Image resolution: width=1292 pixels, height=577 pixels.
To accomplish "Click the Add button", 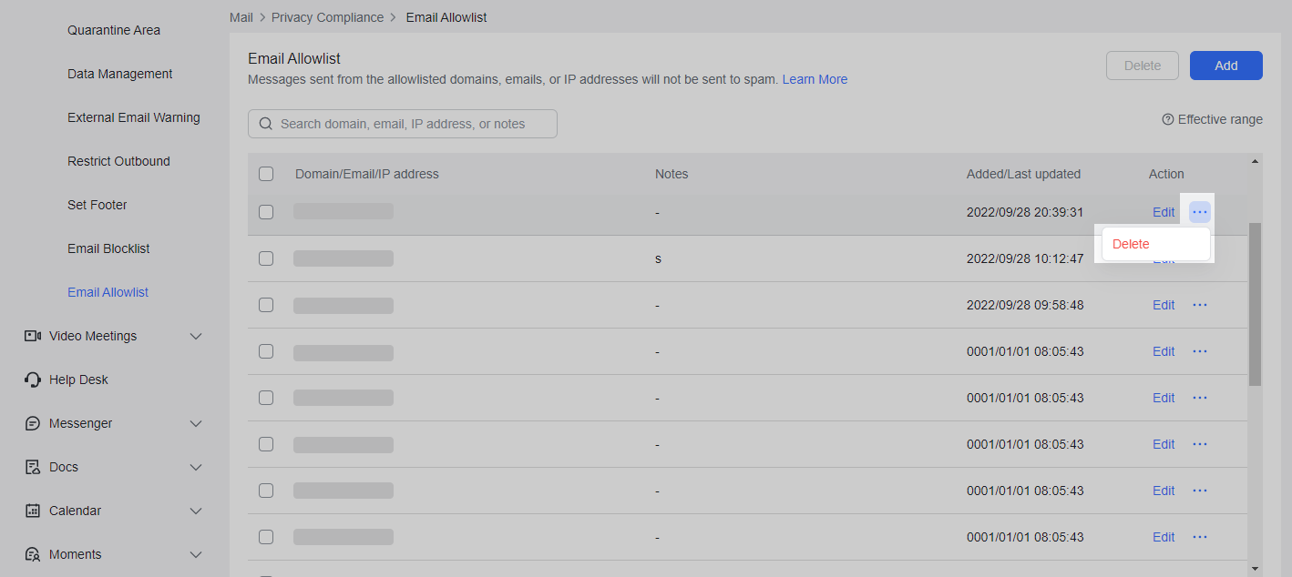I will [1225, 65].
